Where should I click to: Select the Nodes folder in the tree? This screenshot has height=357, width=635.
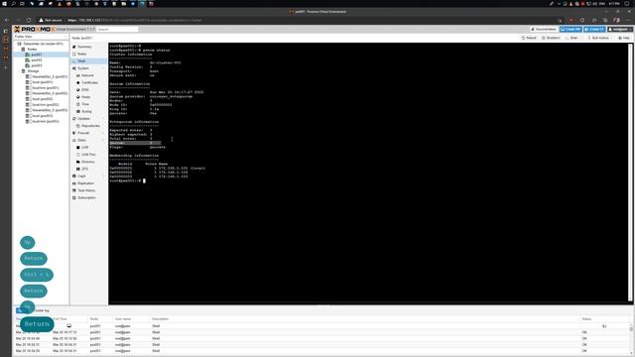(32, 50)
